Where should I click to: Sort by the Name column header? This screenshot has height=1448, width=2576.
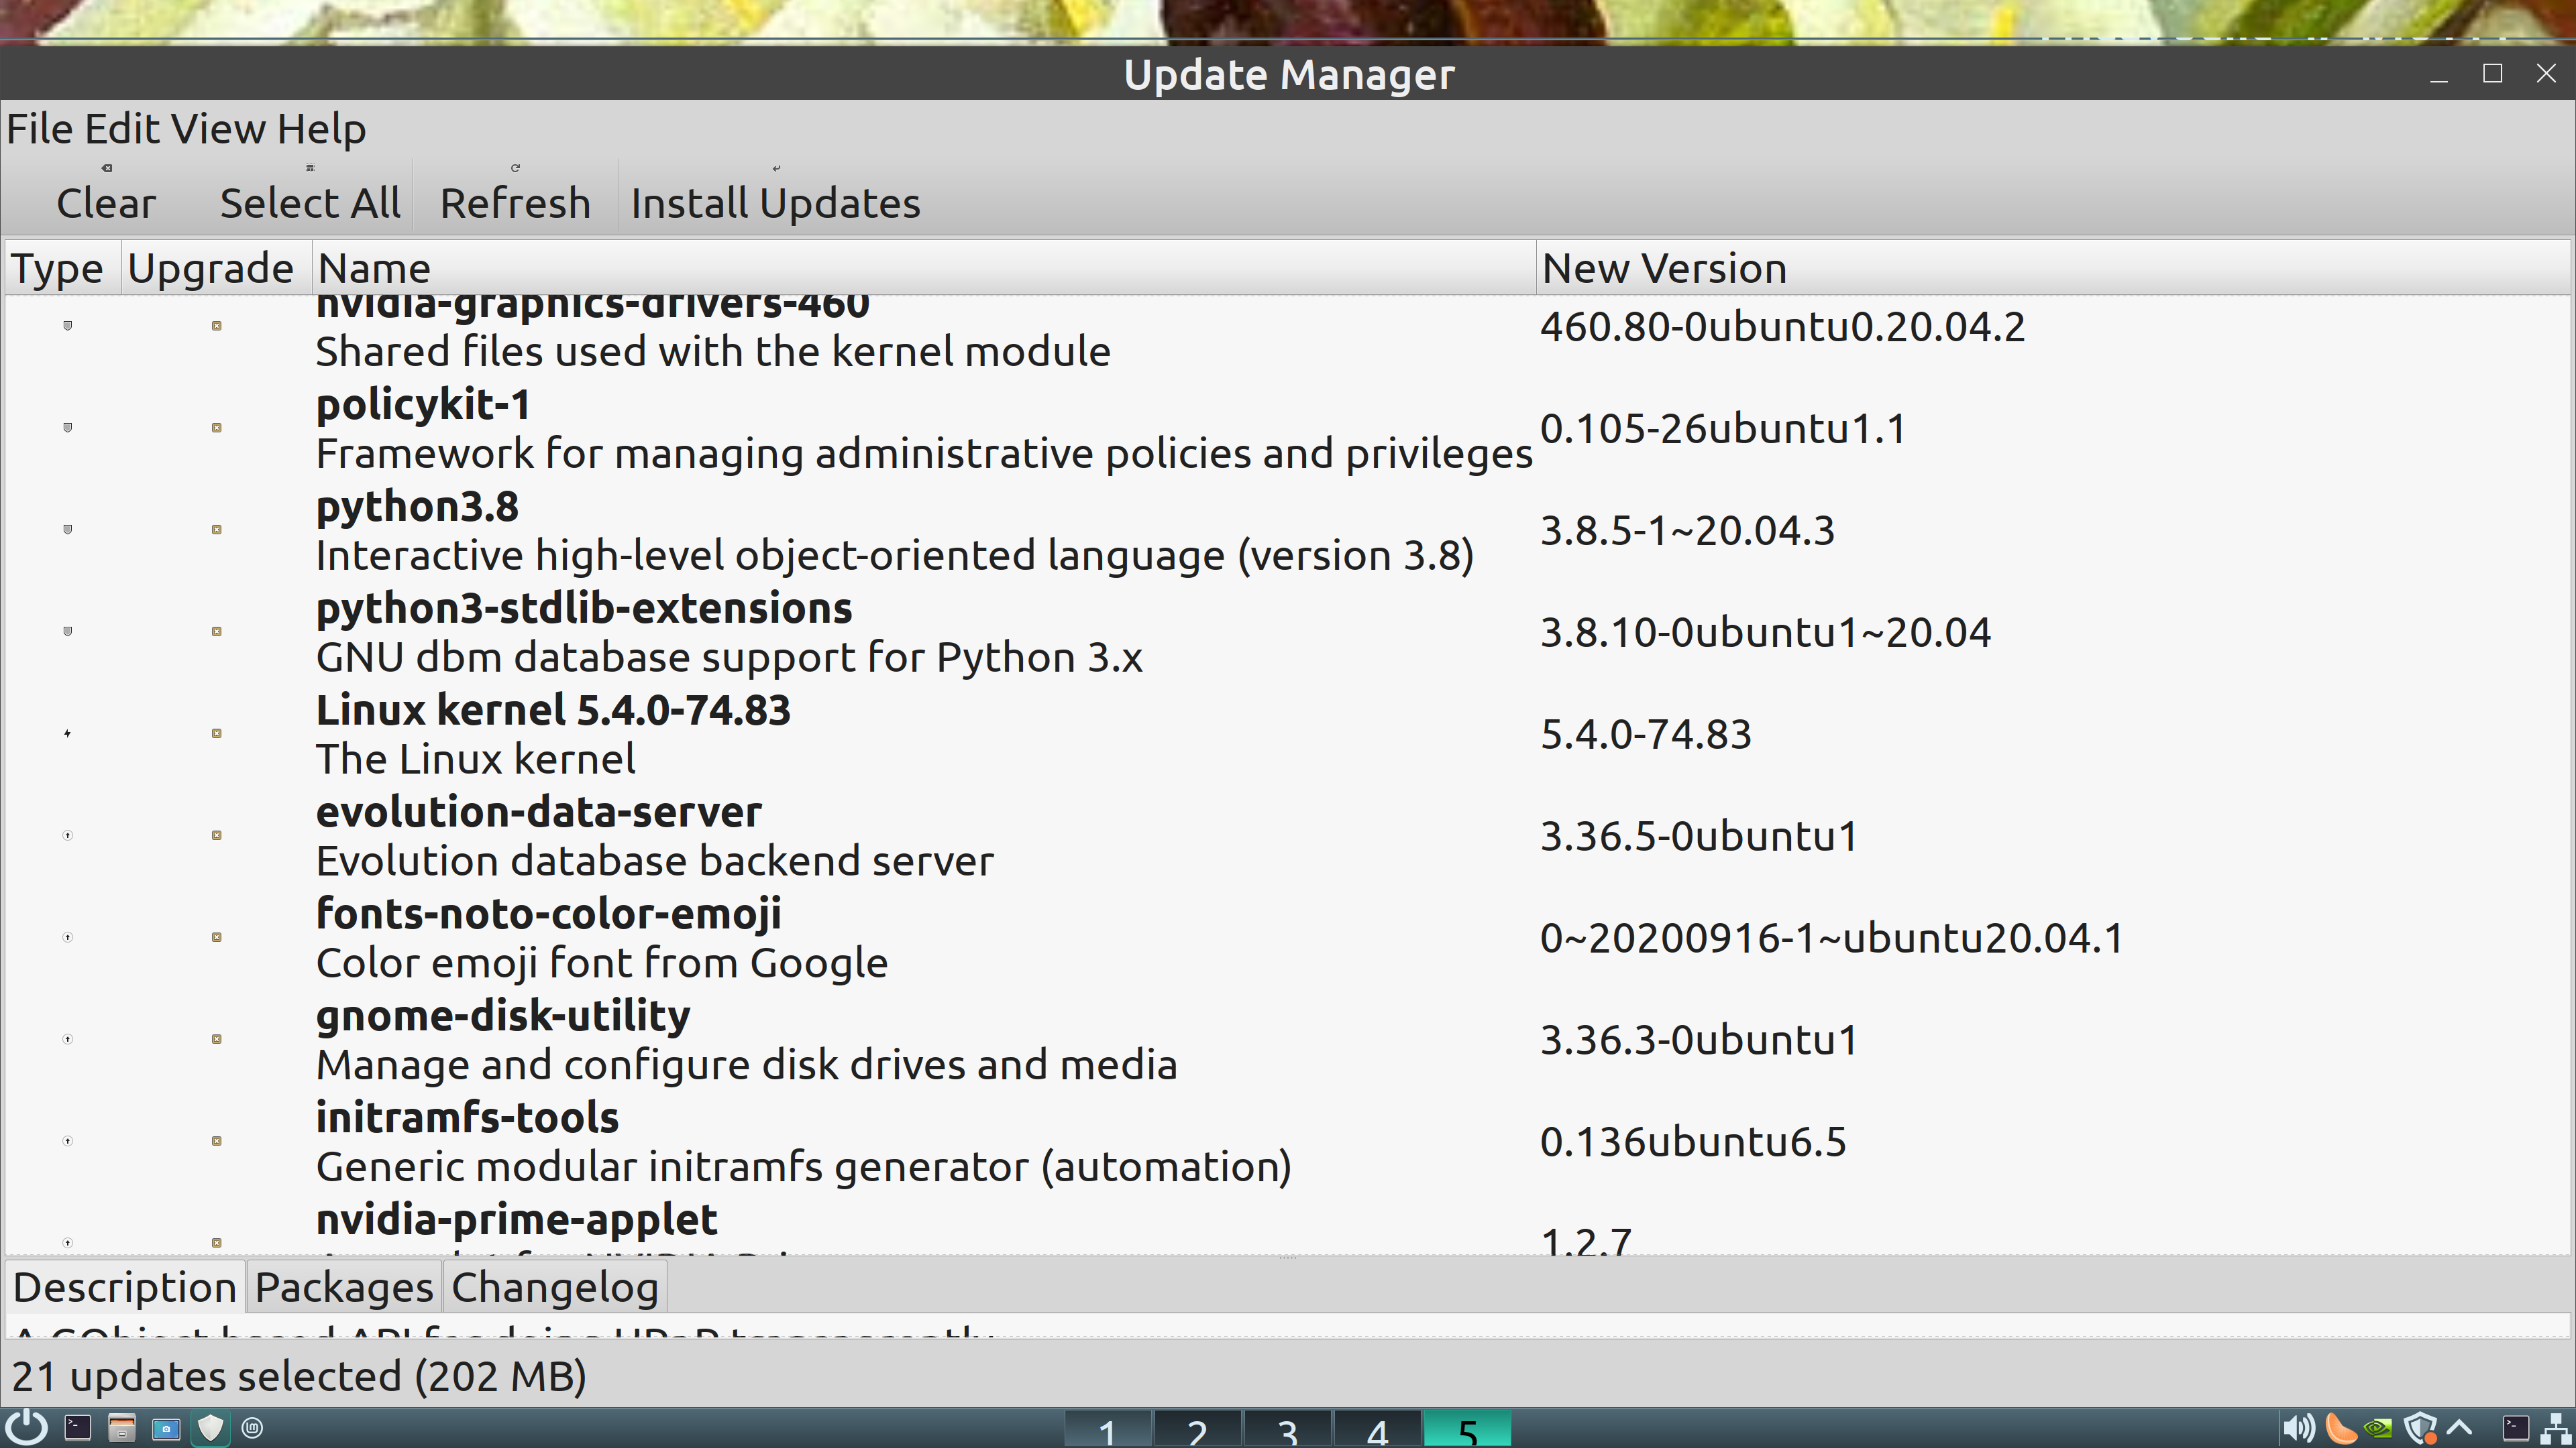924,268
